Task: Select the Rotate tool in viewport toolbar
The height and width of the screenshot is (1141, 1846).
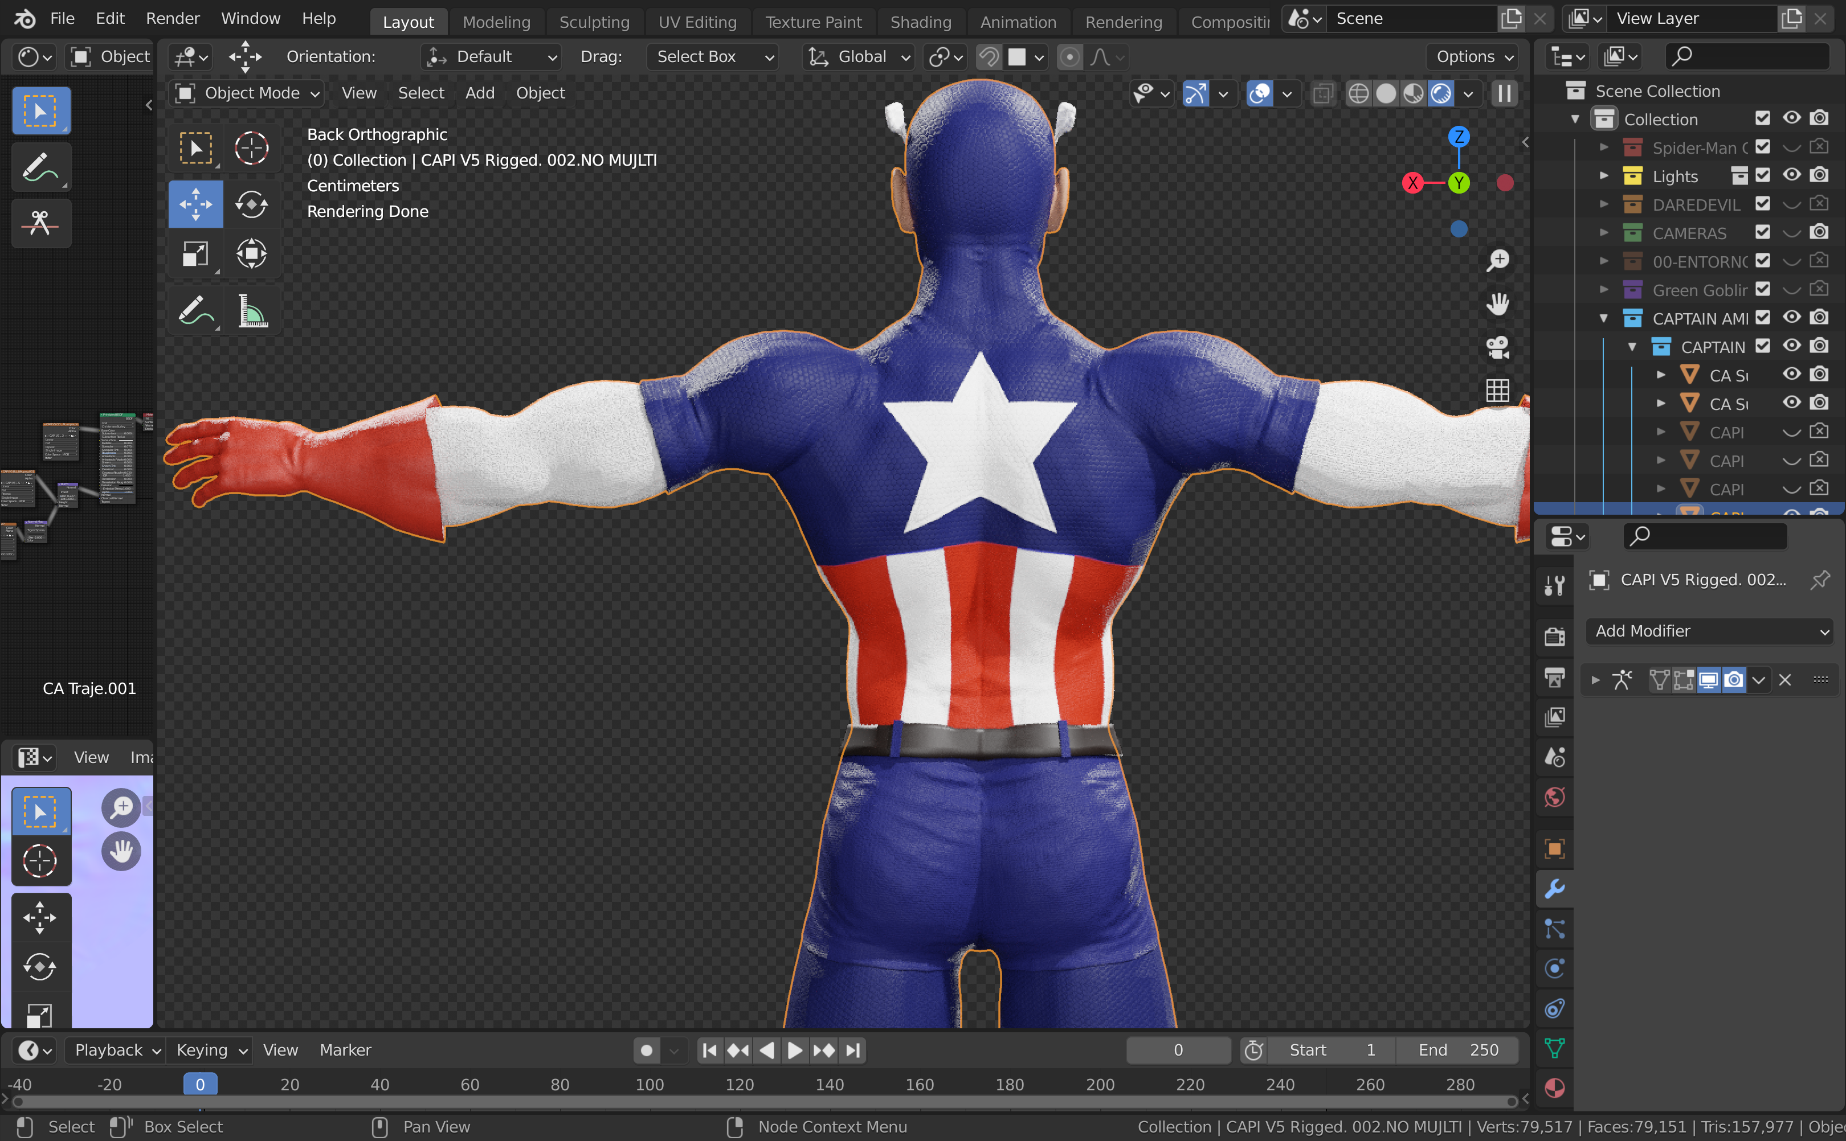Action: (x=251, y=204)
